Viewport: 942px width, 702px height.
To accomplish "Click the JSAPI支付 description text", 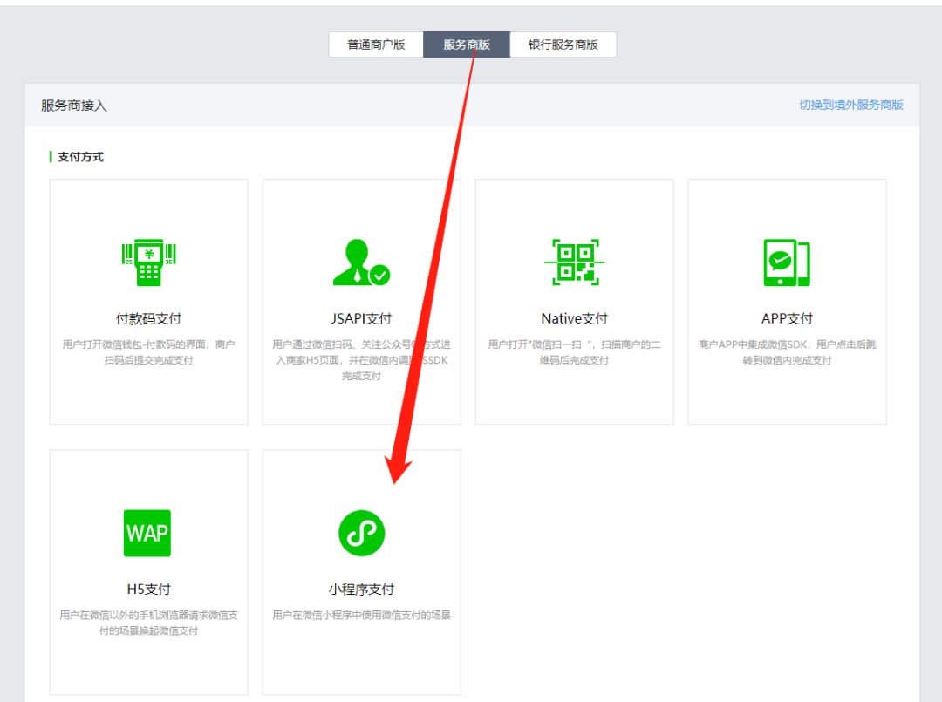I will [x=361, y=359].
